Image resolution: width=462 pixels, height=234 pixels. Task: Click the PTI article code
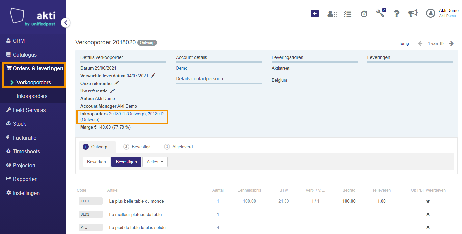pyautogui.click(x=91, y=228)
